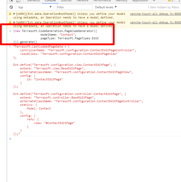Switch to the Memory tab
The image size is (181, 182).
coord(122,1)
